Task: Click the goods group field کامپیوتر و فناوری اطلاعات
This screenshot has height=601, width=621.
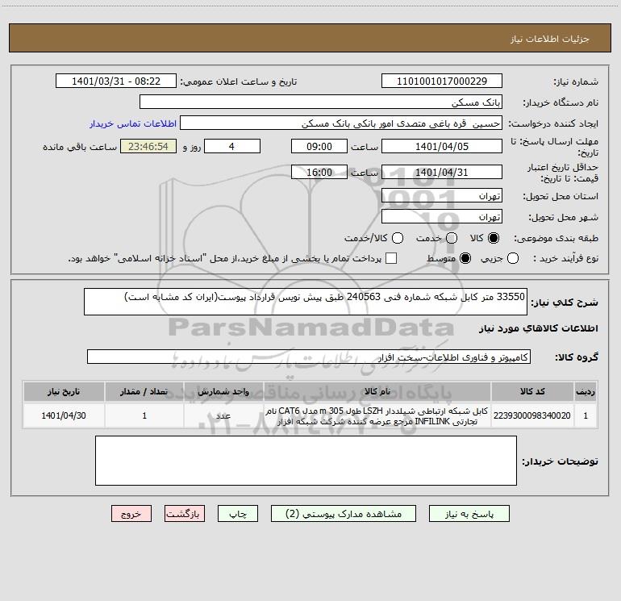Action: pos(309,357)
